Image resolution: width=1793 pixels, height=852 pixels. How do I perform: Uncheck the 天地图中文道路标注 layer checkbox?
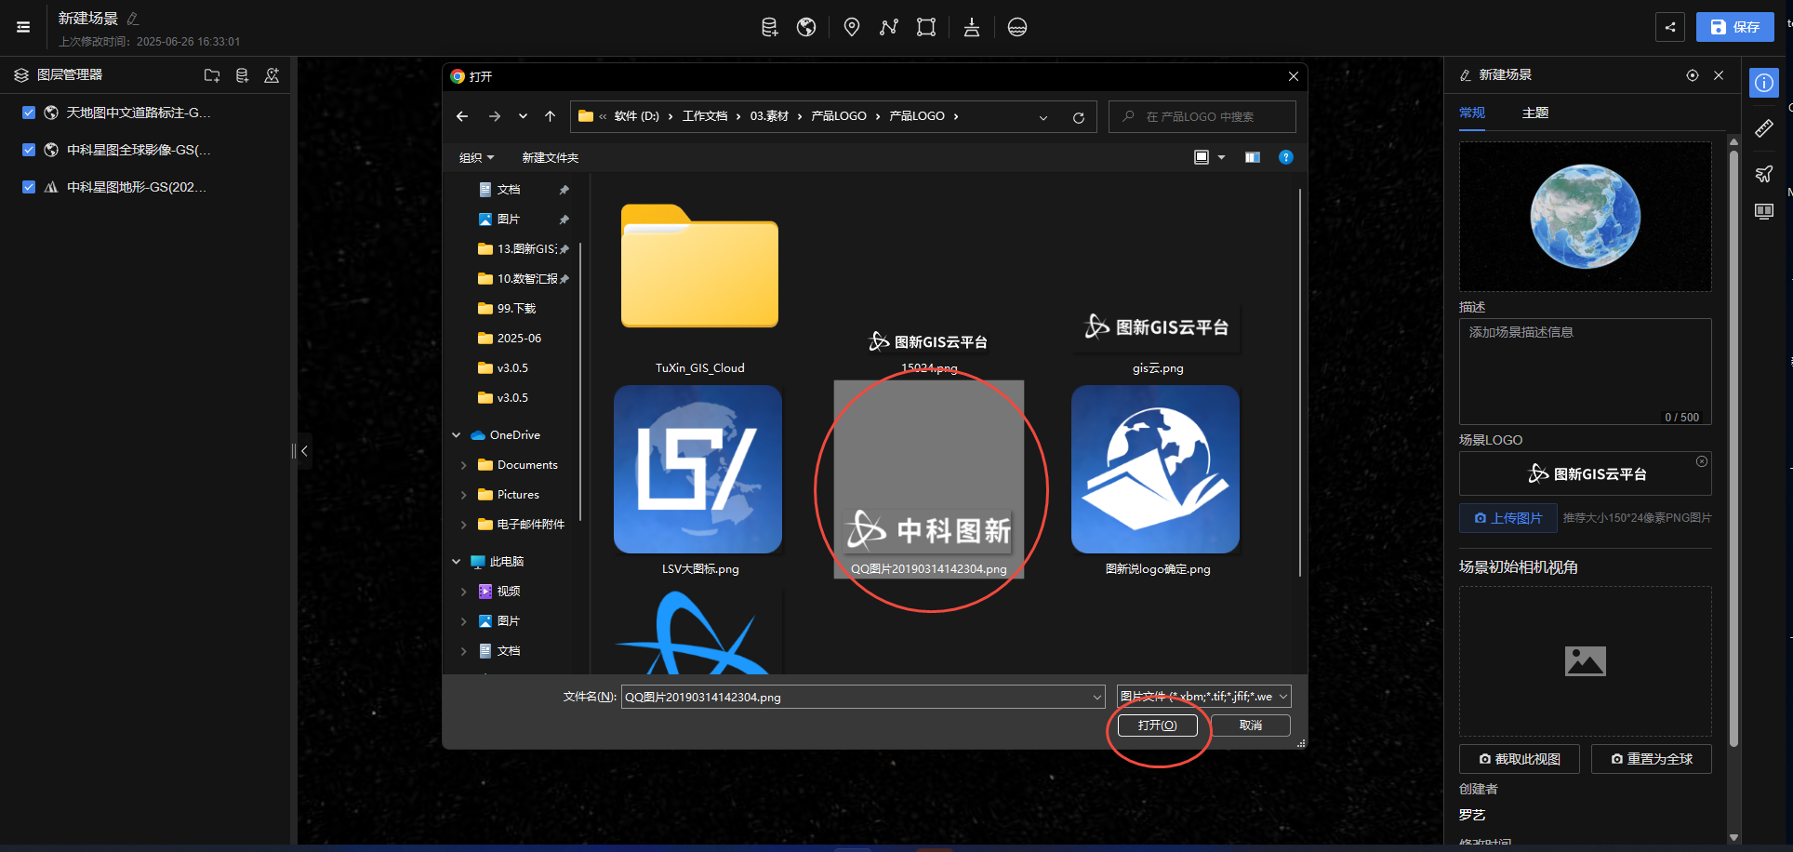[x=29, y=113]
